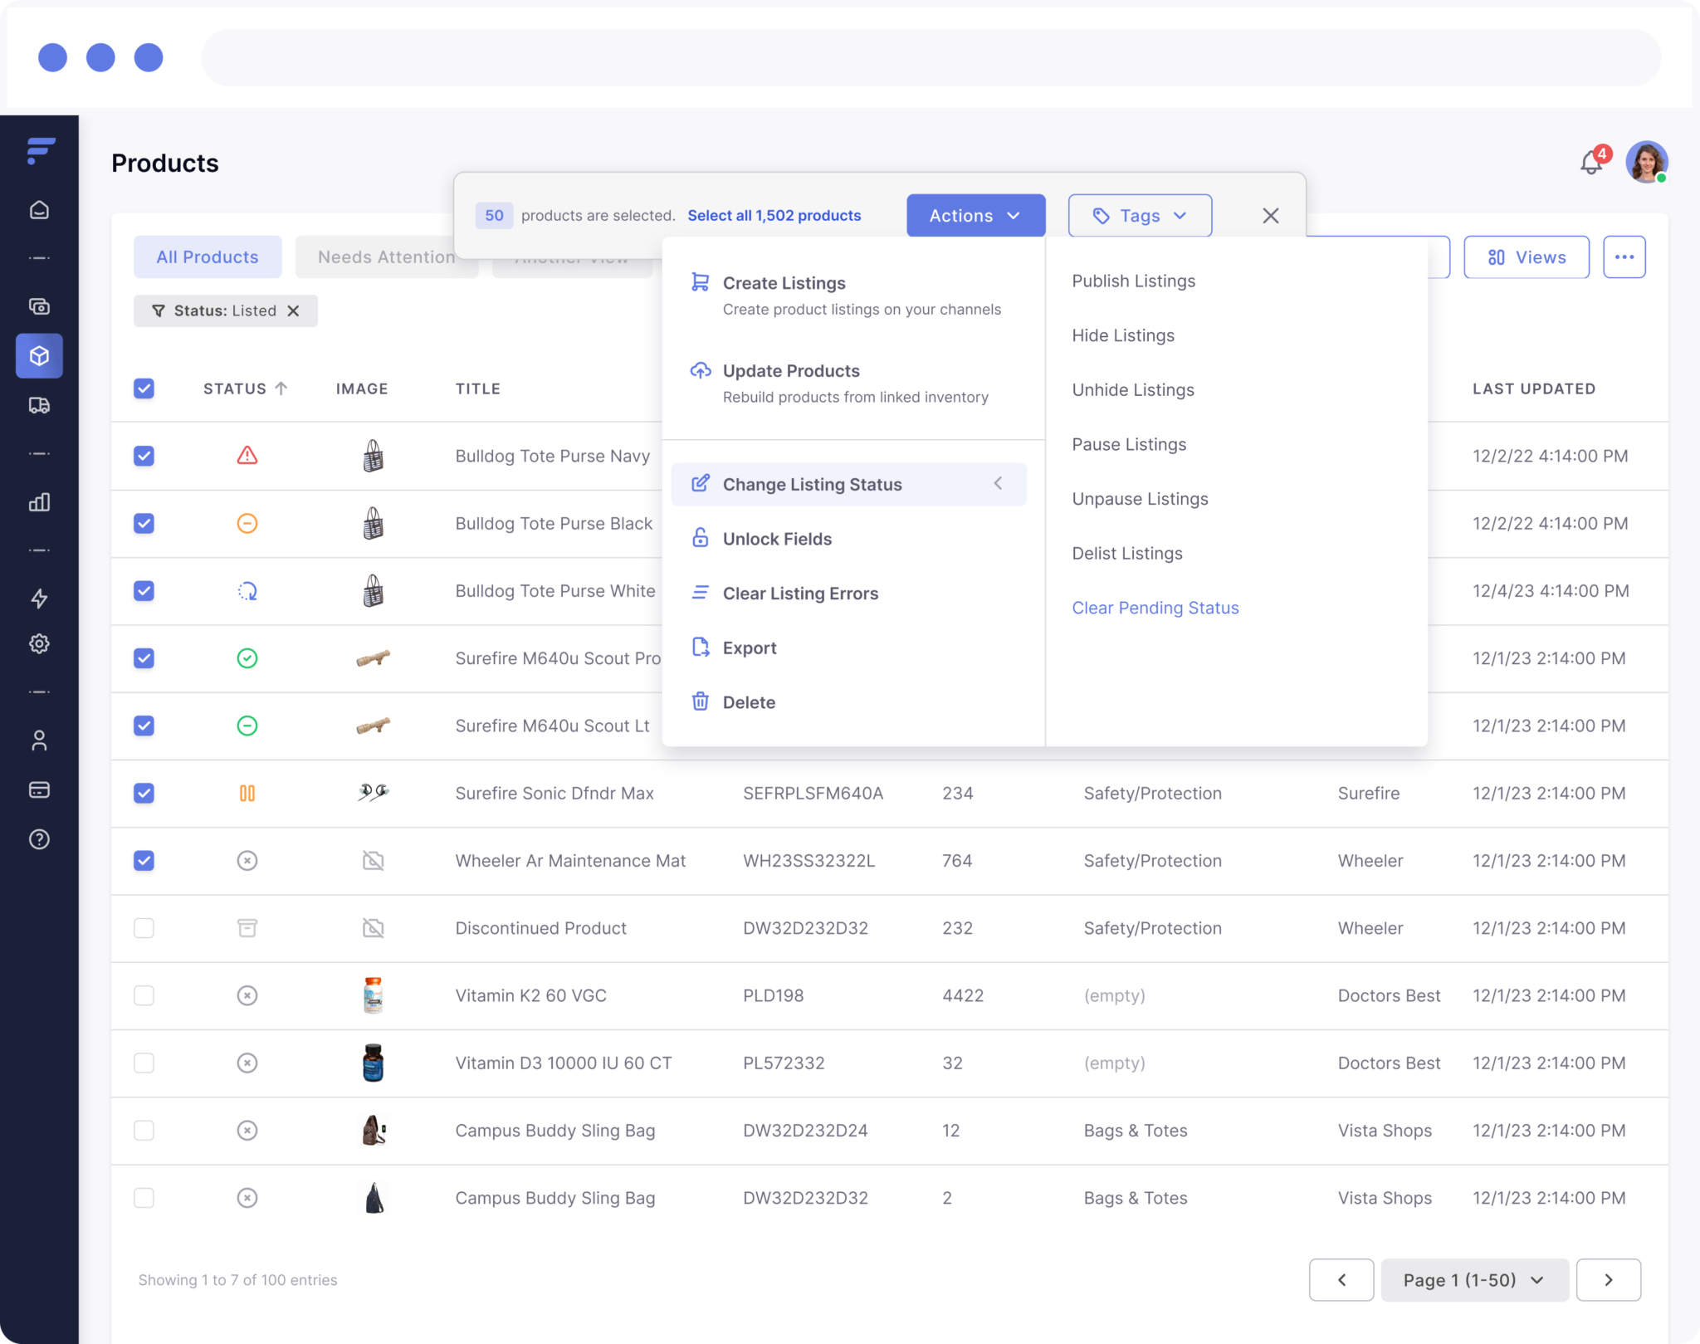Click the lightning bolt automation icon

coord(39,599)
